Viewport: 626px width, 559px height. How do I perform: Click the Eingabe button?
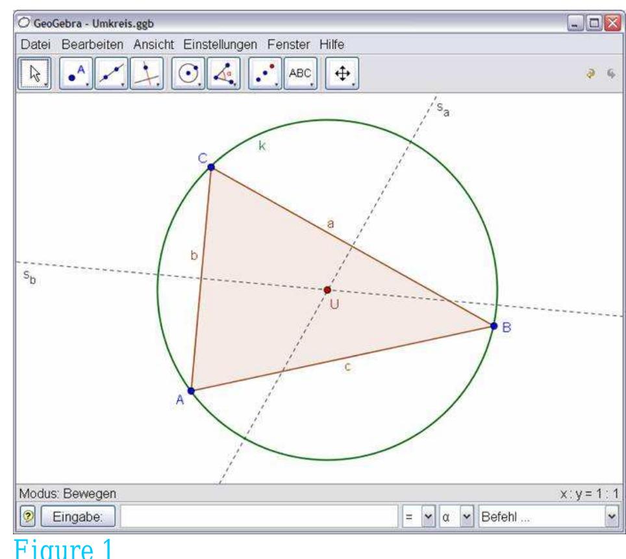(78, 517)
